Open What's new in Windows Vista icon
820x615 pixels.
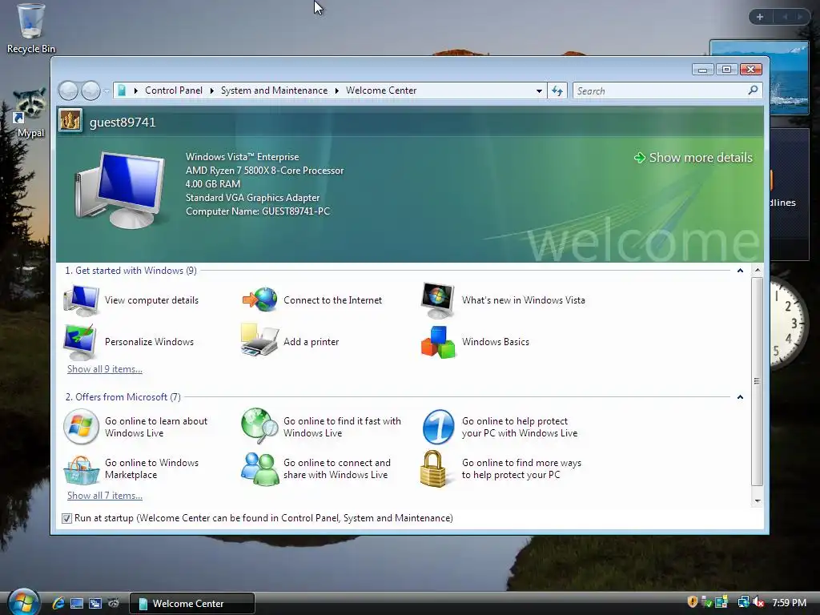(438, 300)
